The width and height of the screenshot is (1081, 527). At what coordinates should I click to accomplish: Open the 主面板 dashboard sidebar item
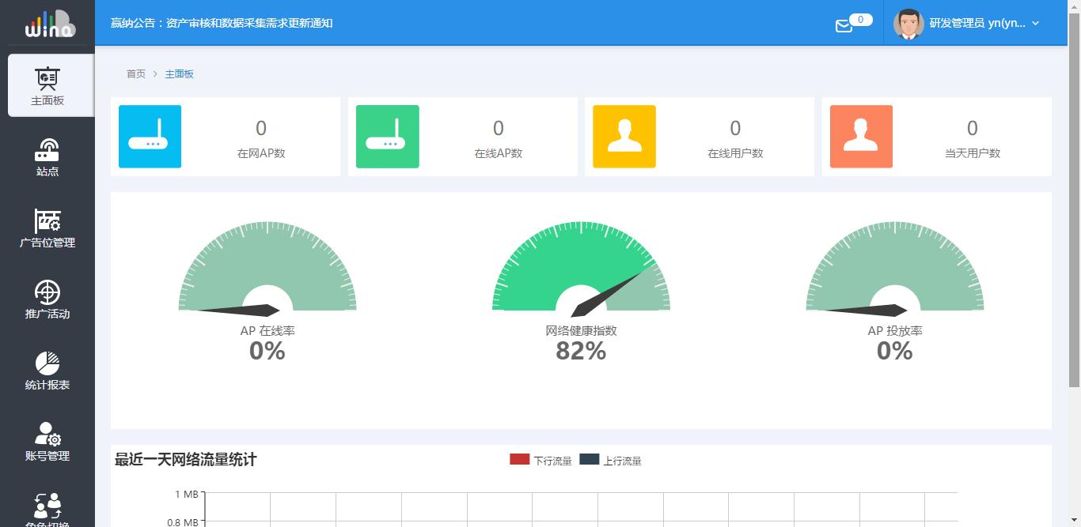coord(47,85)
